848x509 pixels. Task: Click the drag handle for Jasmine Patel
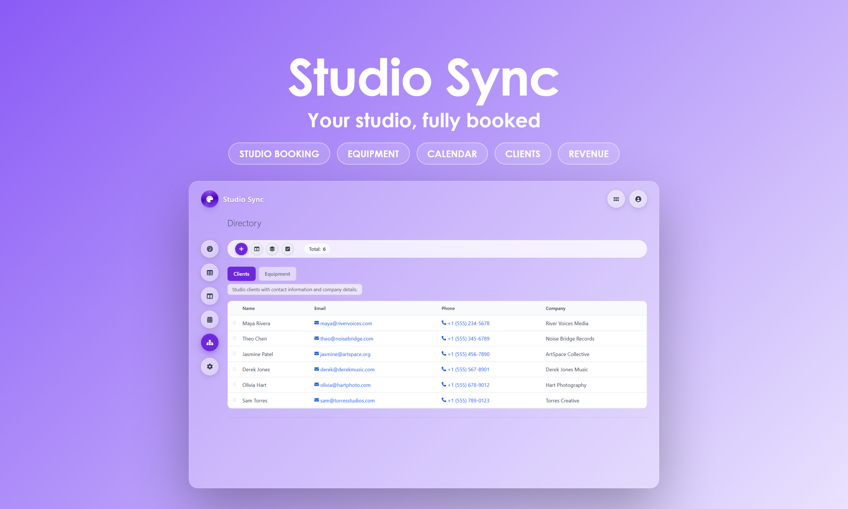click(x=234, y=354)
